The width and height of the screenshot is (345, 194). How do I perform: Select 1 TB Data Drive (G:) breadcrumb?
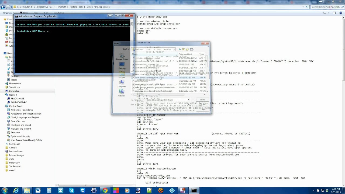tap(43, 7)
